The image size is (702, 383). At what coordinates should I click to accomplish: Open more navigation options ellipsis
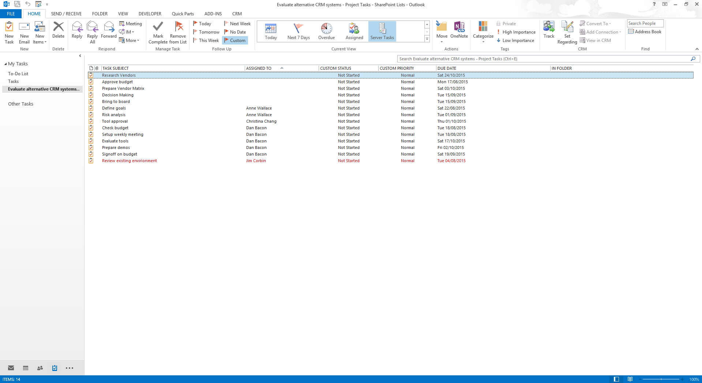tap(70, 368)
